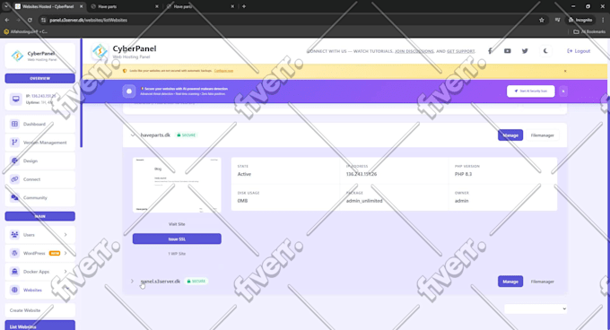Image resolution: width=610 pixels, height=330 pixels.
Task: Click the Configure now backup link
Action: pos(223,71)
